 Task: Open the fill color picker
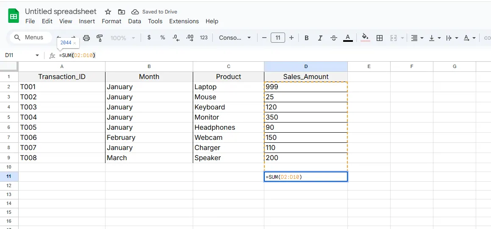[x=365, y=38]
